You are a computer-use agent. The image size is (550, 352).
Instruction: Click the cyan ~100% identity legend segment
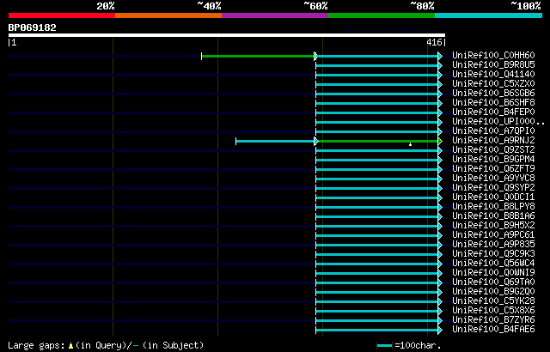[x=489, y=15]
